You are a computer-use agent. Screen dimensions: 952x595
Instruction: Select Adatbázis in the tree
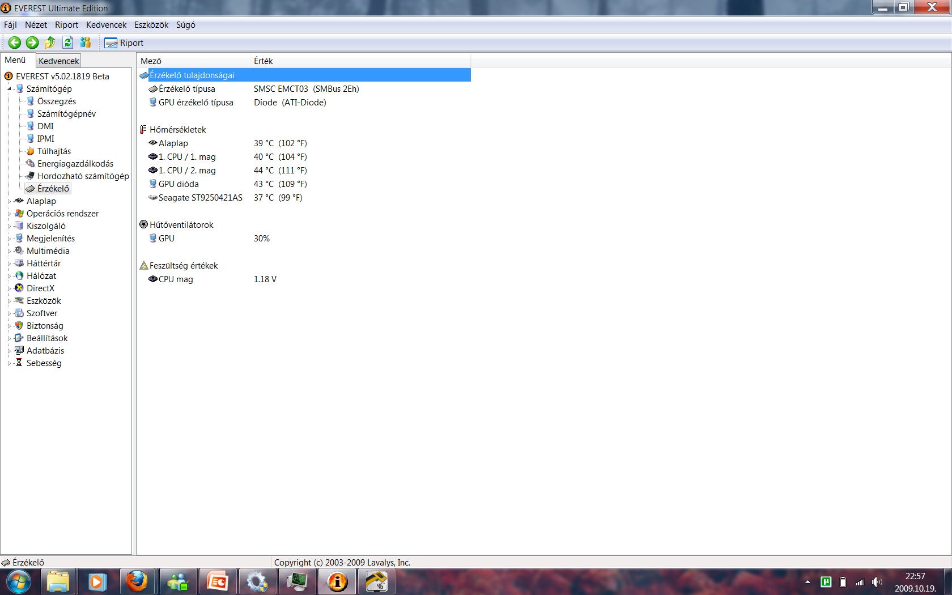45,351
